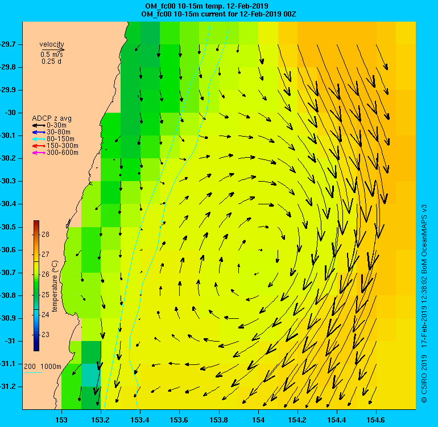Click the -30.9 latitude axis label
Viewport: 438px width, 427px height.
8,318
